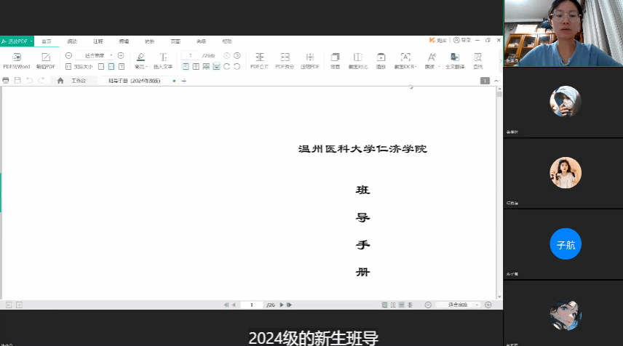Click the 查找 search icon

pyautogui.click(x=478, y=59)
